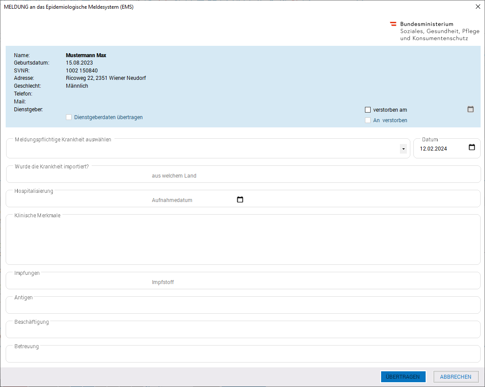
Task: Check the 'verstorben am' checkbox
Action: pos(368,110)
